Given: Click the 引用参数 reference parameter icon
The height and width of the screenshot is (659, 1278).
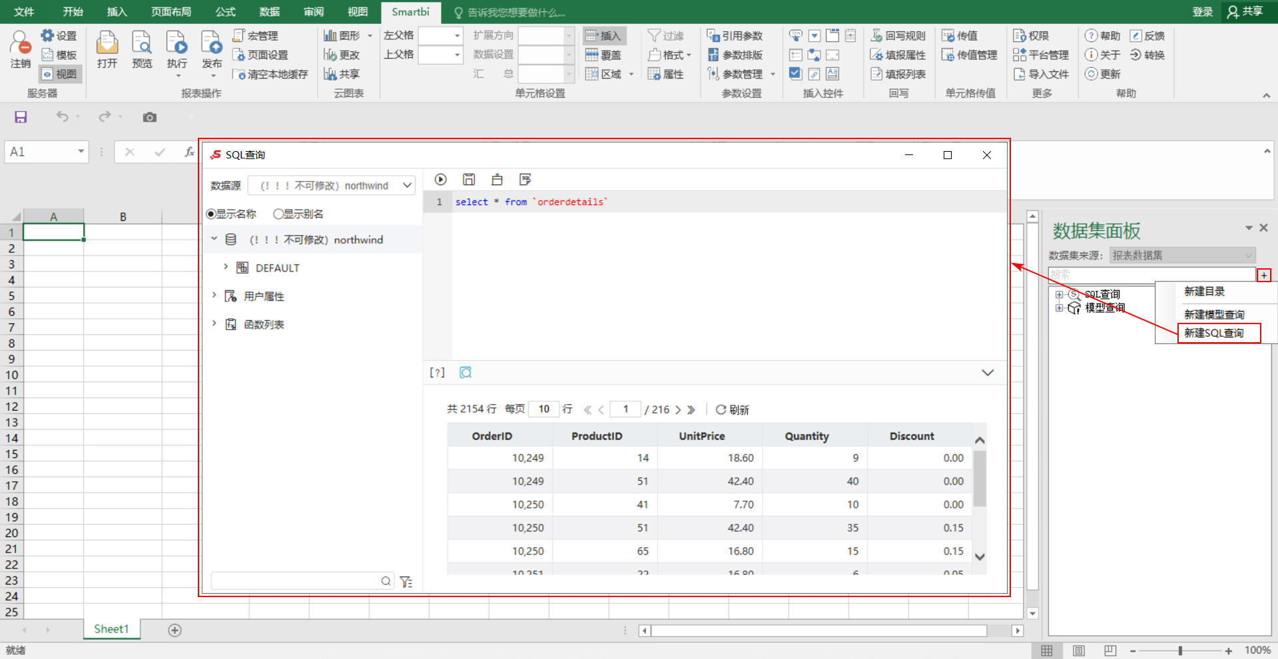Looking at the screenshot, I should [x=735, y=35].
